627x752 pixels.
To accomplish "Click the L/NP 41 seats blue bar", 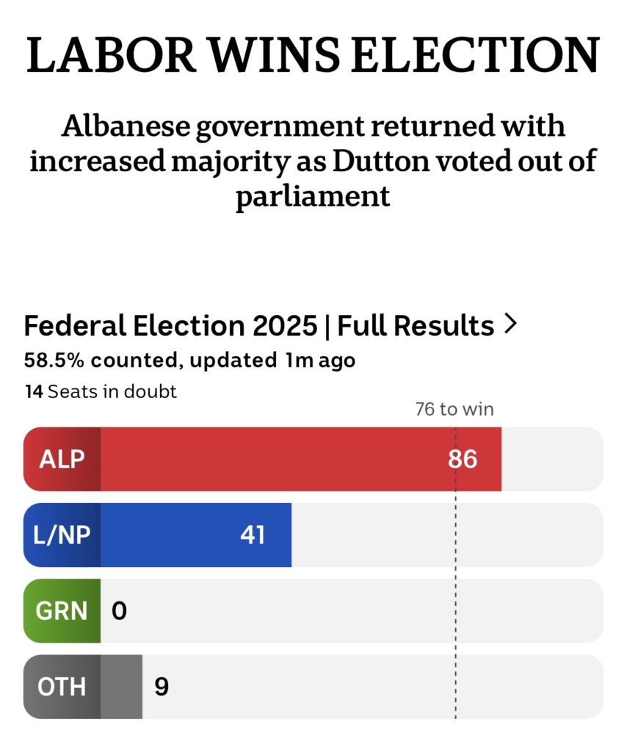I will click(x=196, y=535).
